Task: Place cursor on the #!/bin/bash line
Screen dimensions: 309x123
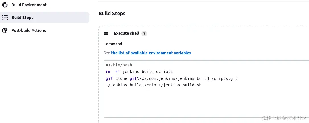Action: coord(119,65)
